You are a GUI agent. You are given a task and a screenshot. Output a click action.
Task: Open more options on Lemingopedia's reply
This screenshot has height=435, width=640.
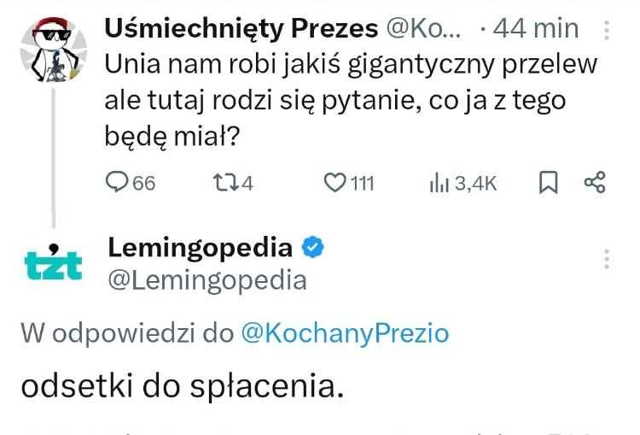click(607, 259)
